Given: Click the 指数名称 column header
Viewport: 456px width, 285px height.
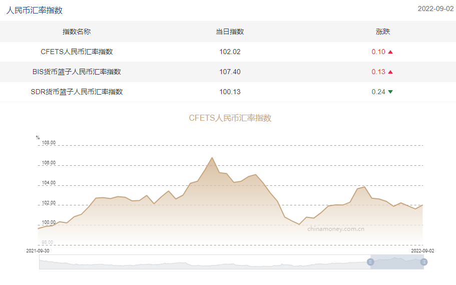Looking at the screenshot, I should [77, 32].
